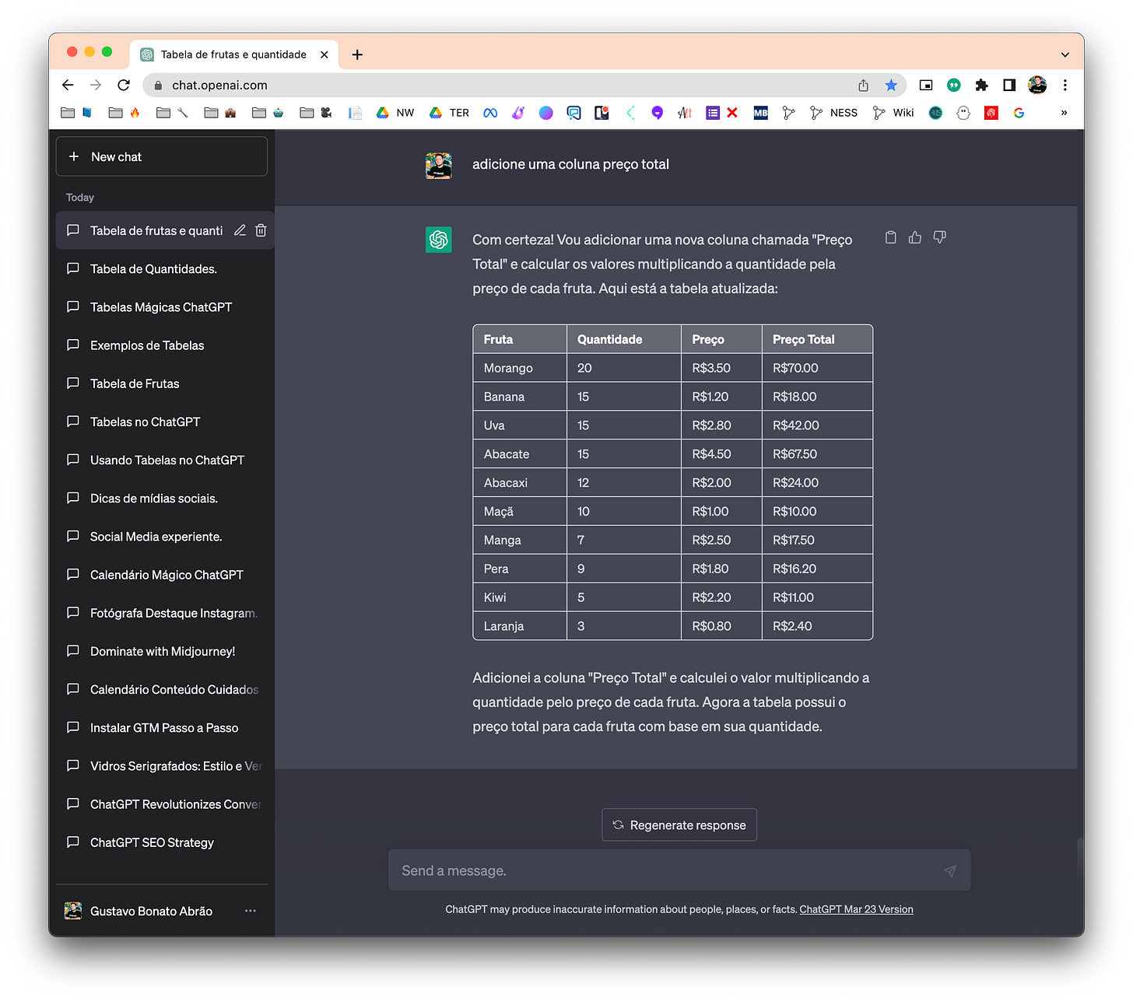Open the NW Google Drive bookmark
Viewport: 1133px width, 1001px height.
point(395,113)
